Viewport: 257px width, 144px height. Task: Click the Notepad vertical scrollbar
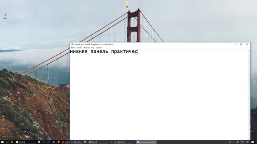tap(249, 94)
